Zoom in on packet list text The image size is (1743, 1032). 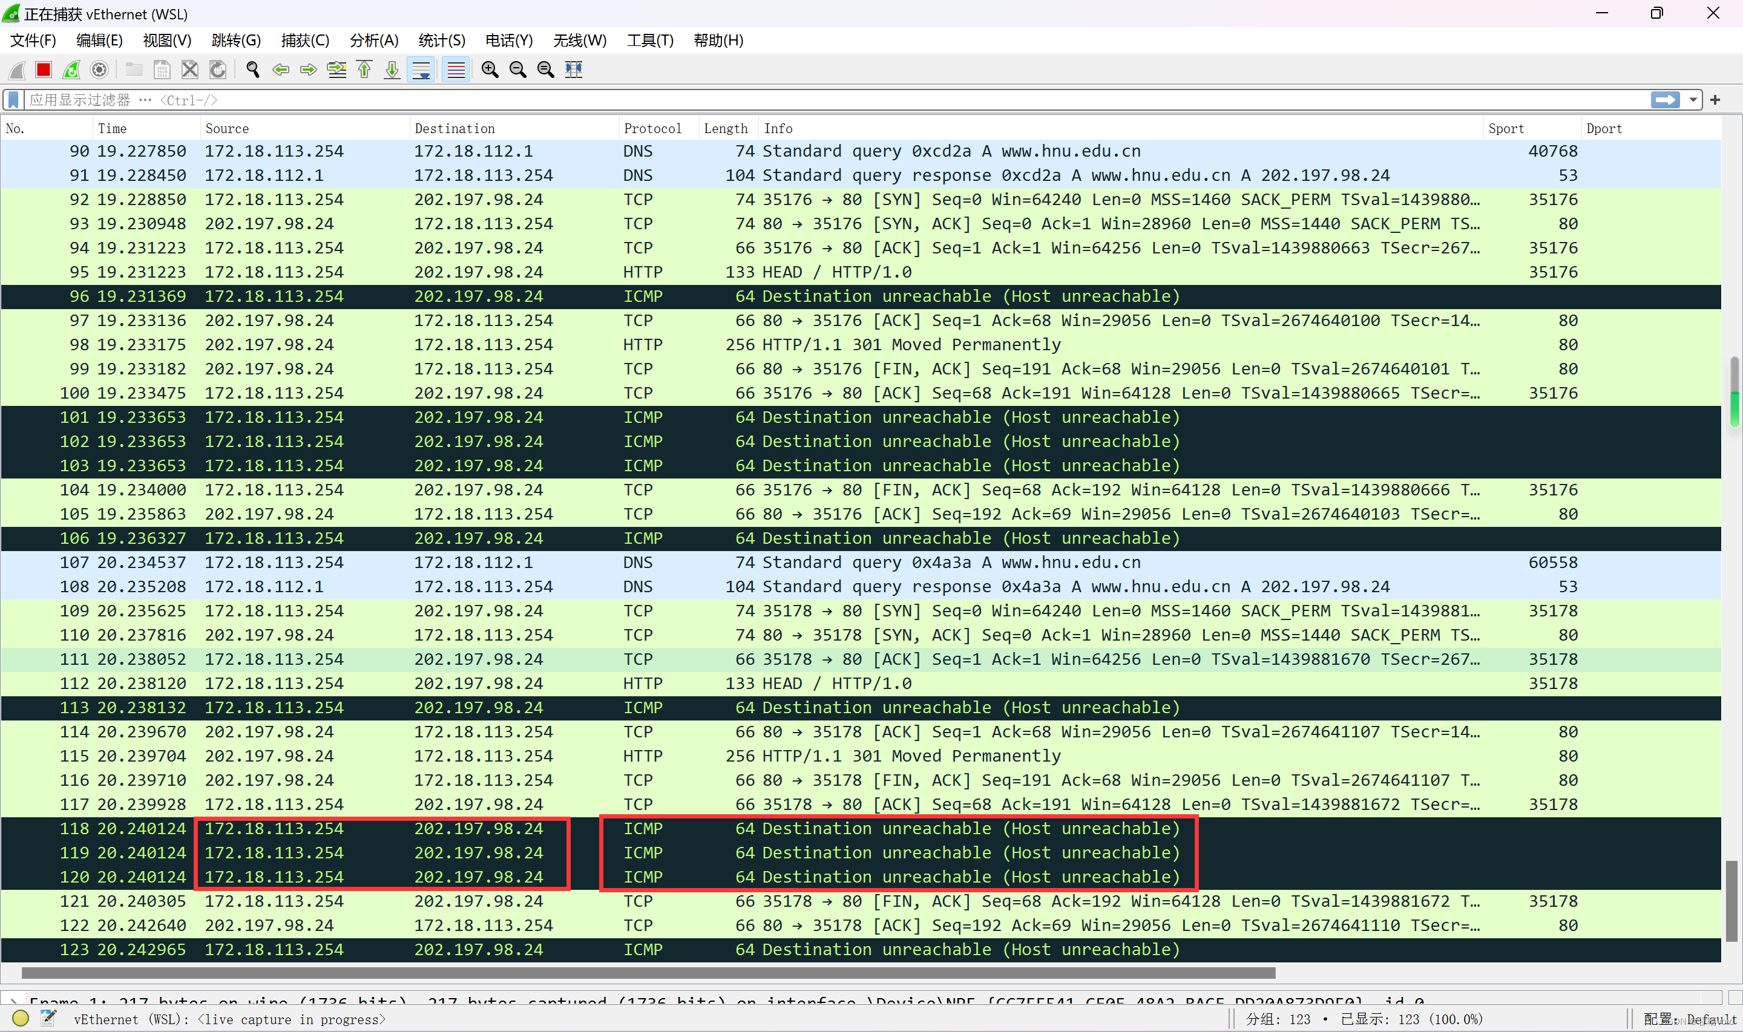[490, 70]
